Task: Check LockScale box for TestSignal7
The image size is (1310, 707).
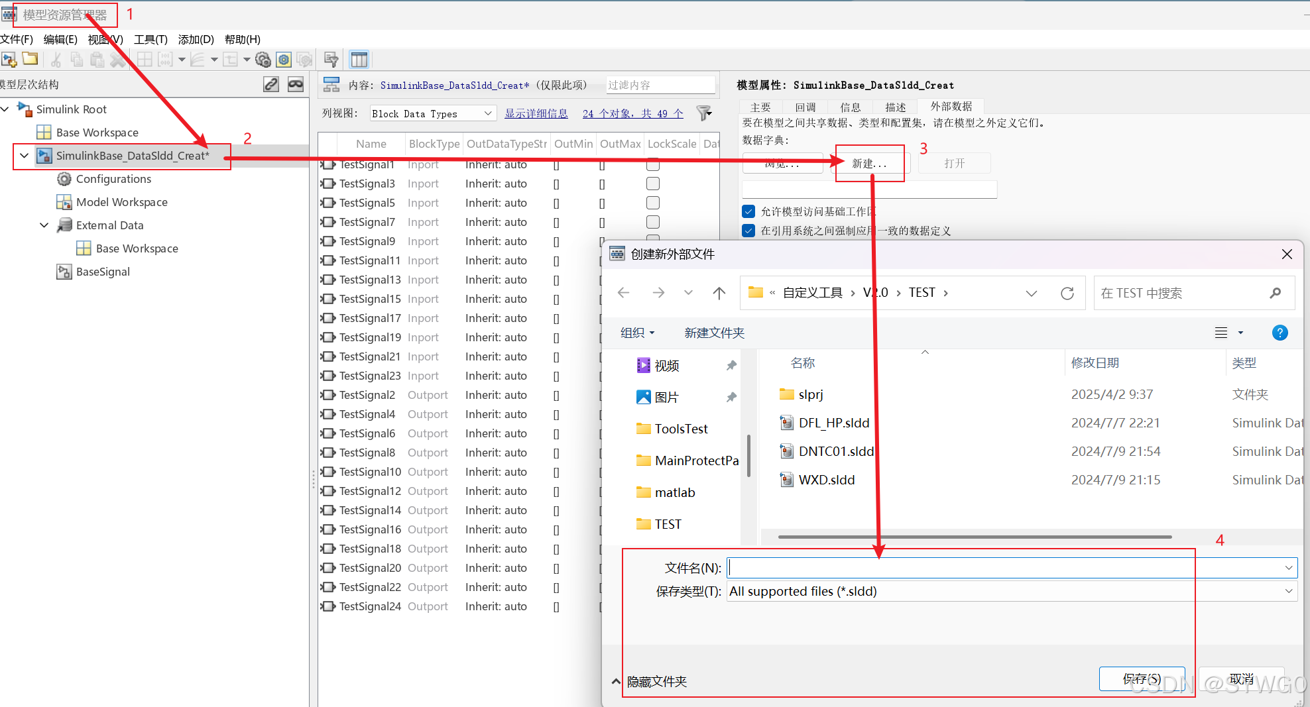Action: point(653,222)
